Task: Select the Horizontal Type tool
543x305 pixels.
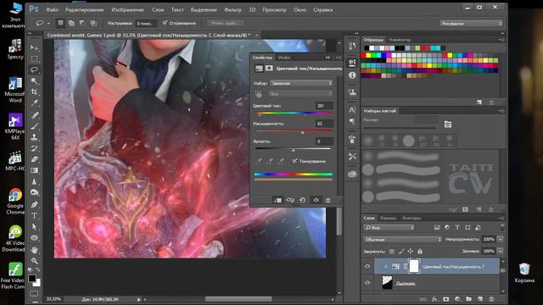Action: (x=34, y=216)
